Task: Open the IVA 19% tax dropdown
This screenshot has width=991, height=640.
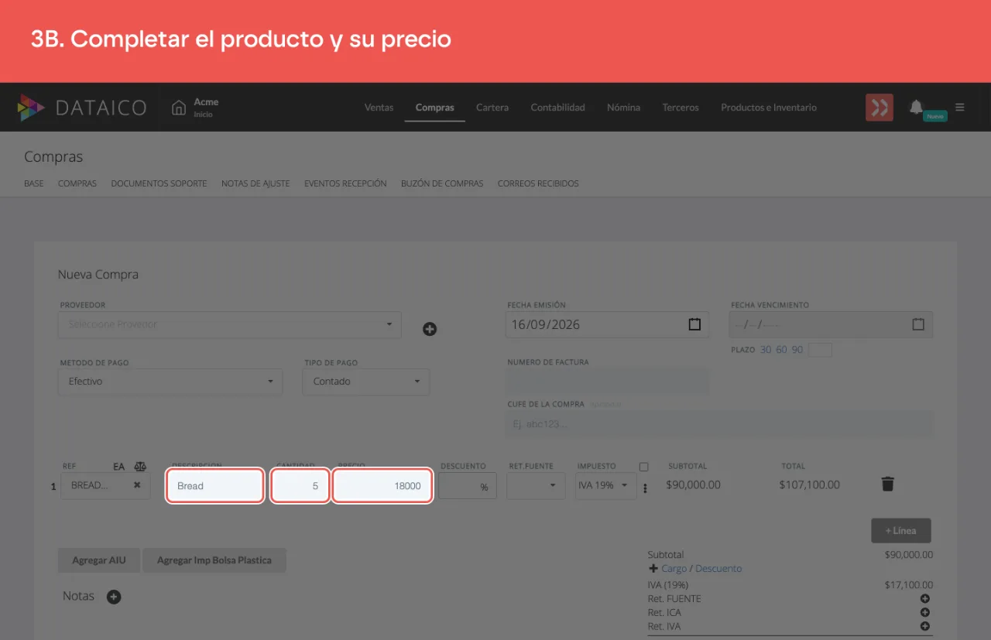Action: pyautogui.click(x=605, y=486)
